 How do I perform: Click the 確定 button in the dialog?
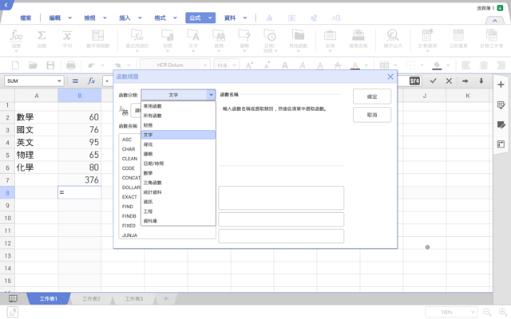(x=372, y=96)
